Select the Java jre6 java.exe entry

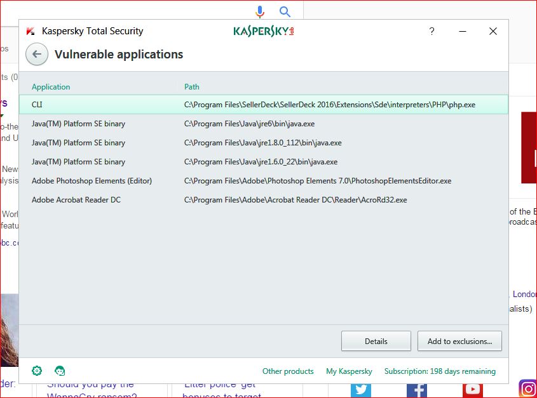click(x=263, y=124)
